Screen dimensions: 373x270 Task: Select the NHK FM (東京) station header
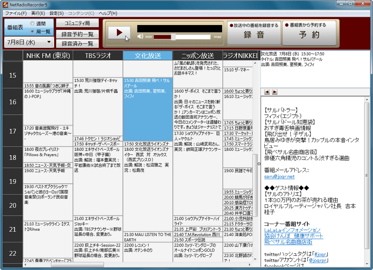pyautogui.click(x=48, y=56)
